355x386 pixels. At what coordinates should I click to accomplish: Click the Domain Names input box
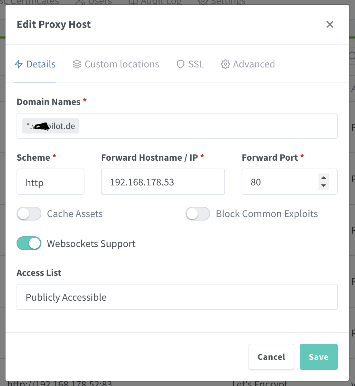click(207, 126)
